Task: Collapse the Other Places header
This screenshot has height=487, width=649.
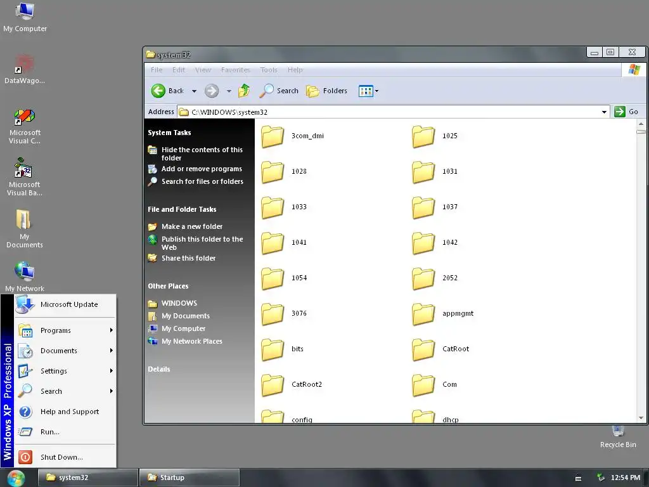Action: click(x=168, y=286)
